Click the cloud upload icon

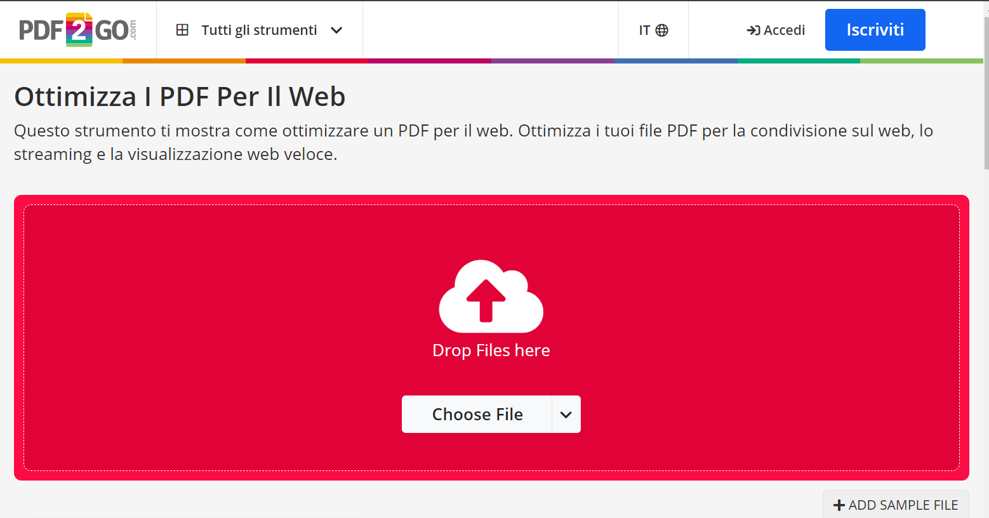point(491,297)
